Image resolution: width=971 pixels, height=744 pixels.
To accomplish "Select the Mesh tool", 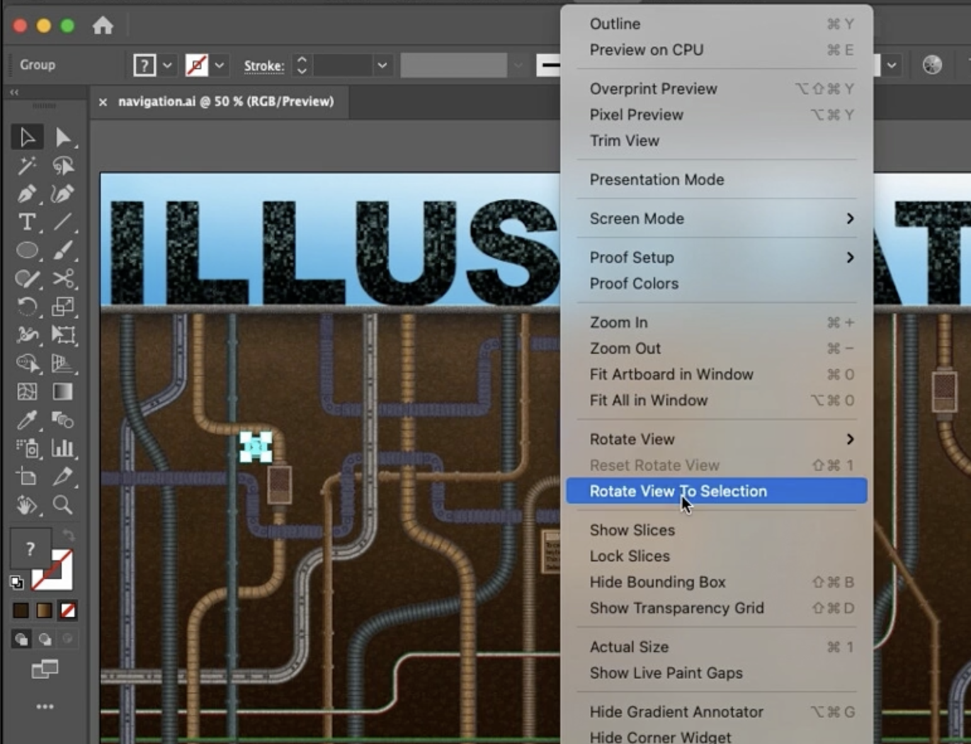I will [x=27, y=392].
